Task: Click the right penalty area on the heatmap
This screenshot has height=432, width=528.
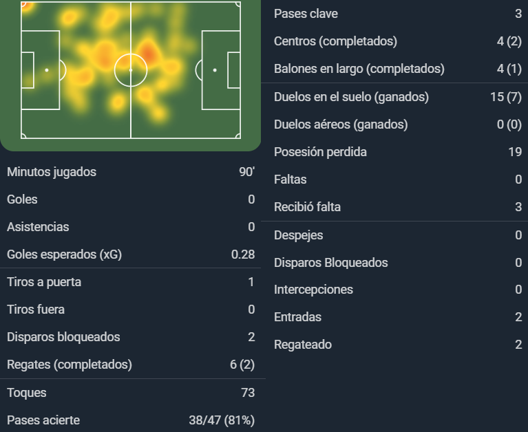Action: point(221,70)
